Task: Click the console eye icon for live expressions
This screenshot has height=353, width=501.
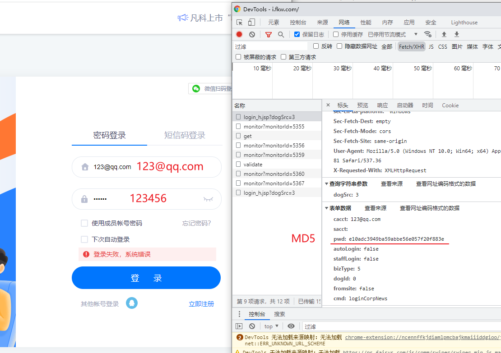Action: tap(291, 326)
